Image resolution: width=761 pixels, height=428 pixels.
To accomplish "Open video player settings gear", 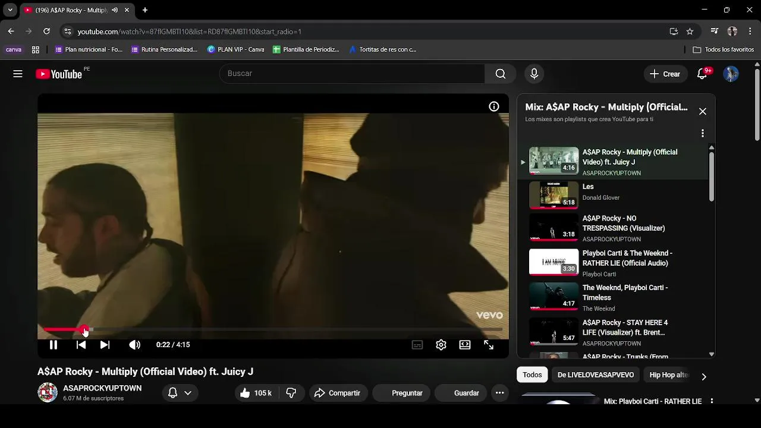I will click(x=441, y=345).
